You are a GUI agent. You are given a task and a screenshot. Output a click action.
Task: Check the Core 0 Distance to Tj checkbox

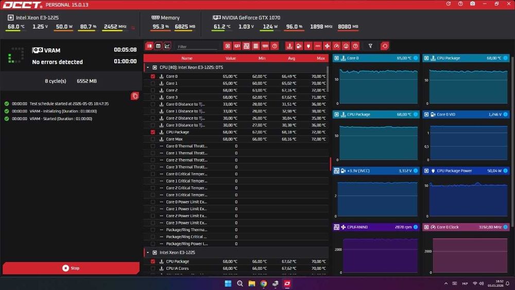(x=153, y=104)
